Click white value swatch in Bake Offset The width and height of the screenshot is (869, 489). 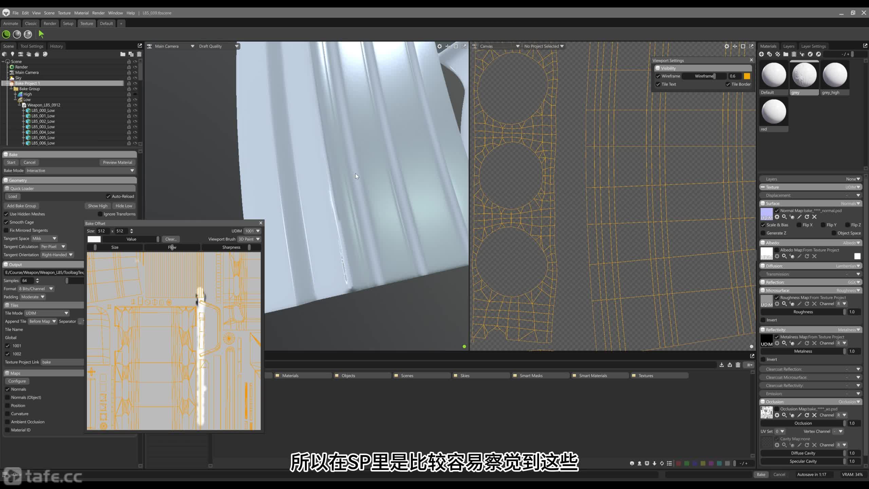tap(94, 239)
